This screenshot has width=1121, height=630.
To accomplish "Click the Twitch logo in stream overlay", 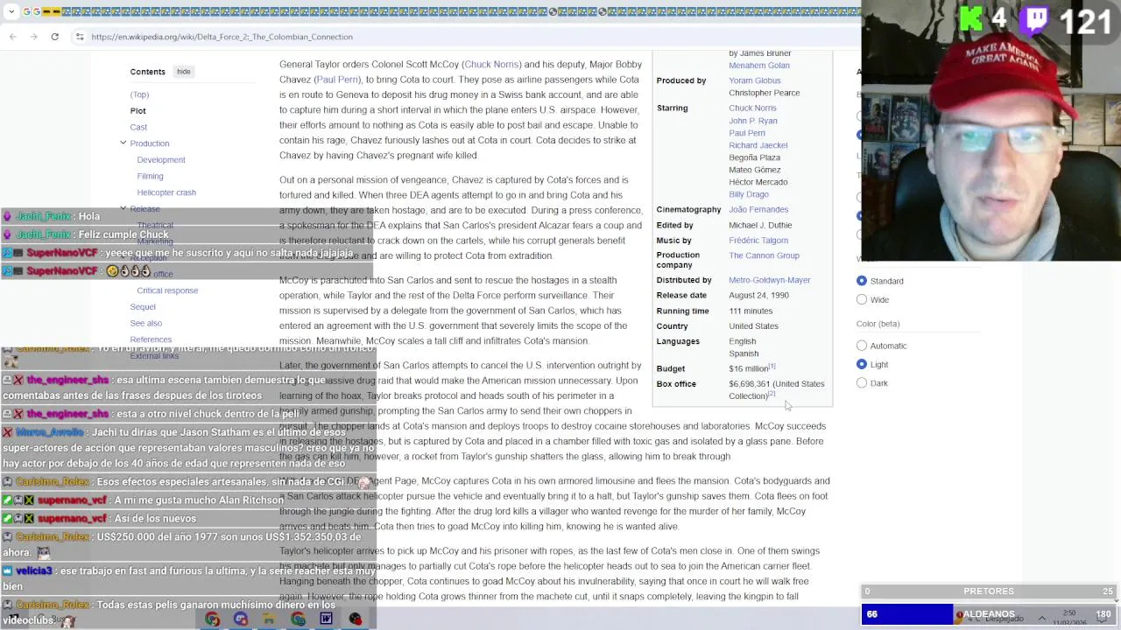I will pyautogui.click(x=1036, y=19).
